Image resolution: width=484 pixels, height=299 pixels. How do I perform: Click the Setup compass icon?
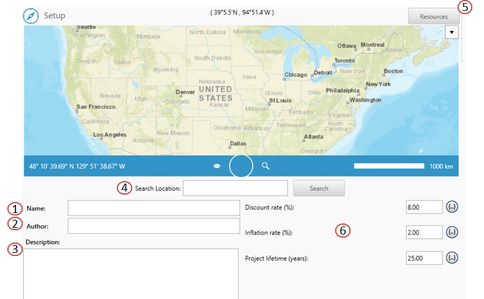31,15
